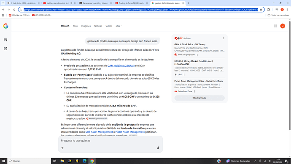Open Microsoft Edge from the taskbar
291x164 pixels.
click(84, 161)
